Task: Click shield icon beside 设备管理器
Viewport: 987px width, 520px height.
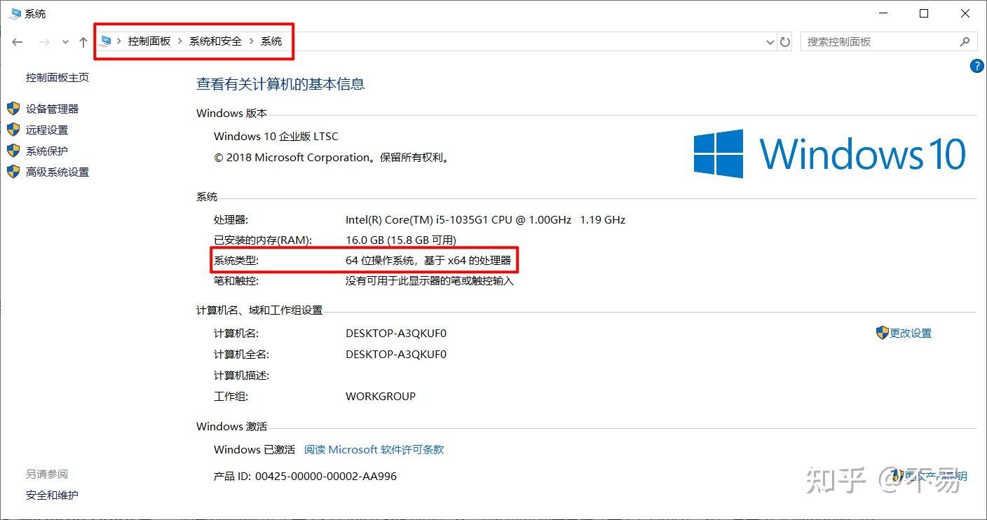Action: point(13,109)
